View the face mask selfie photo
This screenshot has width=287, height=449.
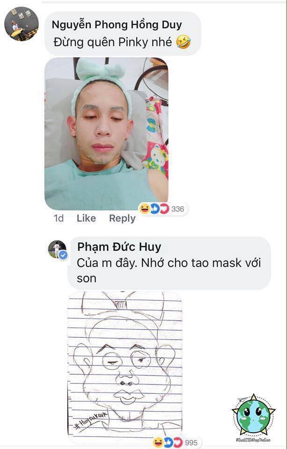click(x=106, y=134)
